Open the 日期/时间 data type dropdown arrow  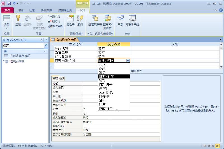pyautogui.click(x=128, y=60)
